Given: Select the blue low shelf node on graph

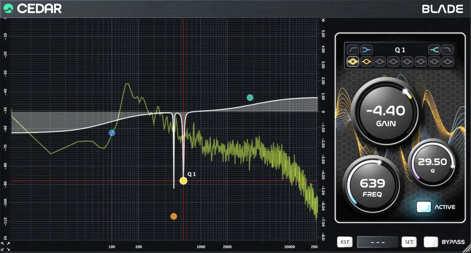Looking at the screenshot, I should [x=112, y=133].
